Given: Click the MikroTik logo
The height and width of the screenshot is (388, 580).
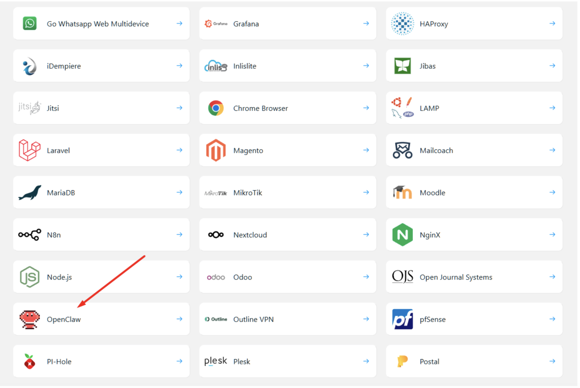Looking at the screenshot, I should (x=216, y=193).
